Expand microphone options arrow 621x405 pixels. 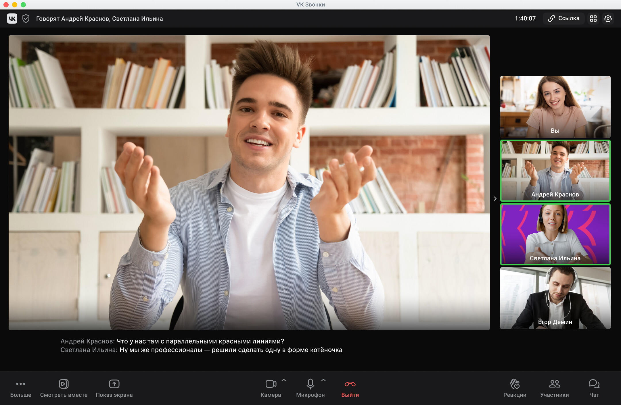(x=323, y=380)
